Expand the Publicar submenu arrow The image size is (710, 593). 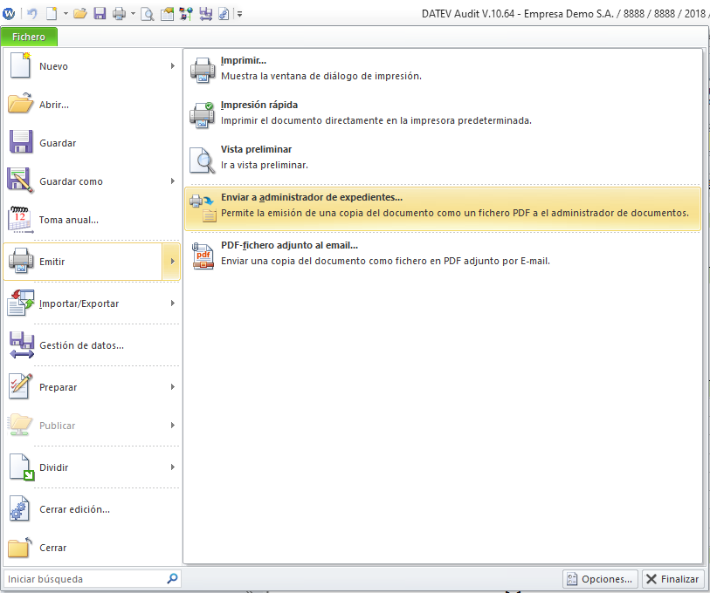173,426
